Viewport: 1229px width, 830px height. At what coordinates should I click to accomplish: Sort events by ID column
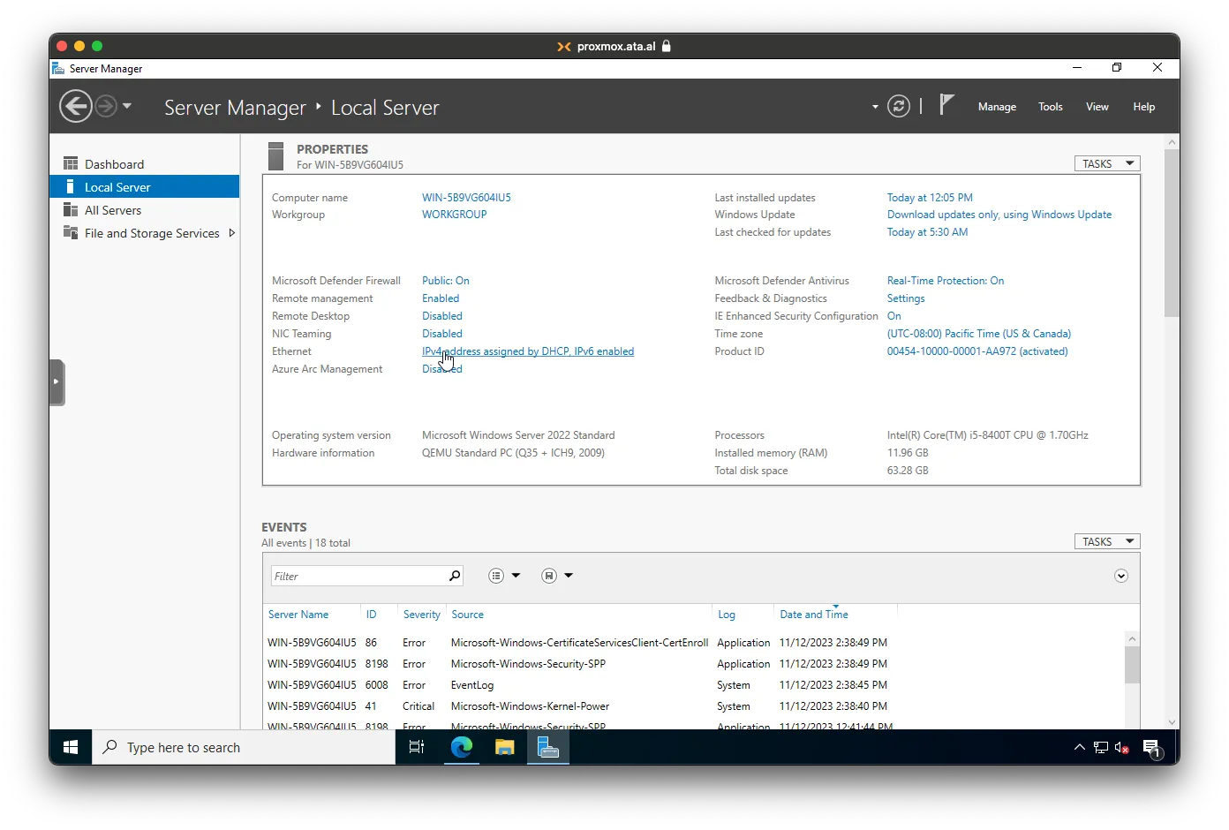tap(371, 615)
